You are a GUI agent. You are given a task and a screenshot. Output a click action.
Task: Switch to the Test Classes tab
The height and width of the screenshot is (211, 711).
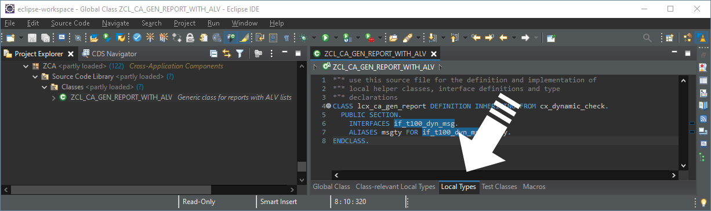[x=499, y=187]
